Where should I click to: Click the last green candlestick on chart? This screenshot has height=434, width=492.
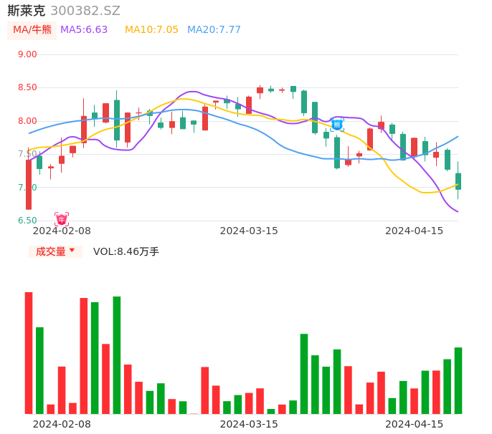coord(458,181)
